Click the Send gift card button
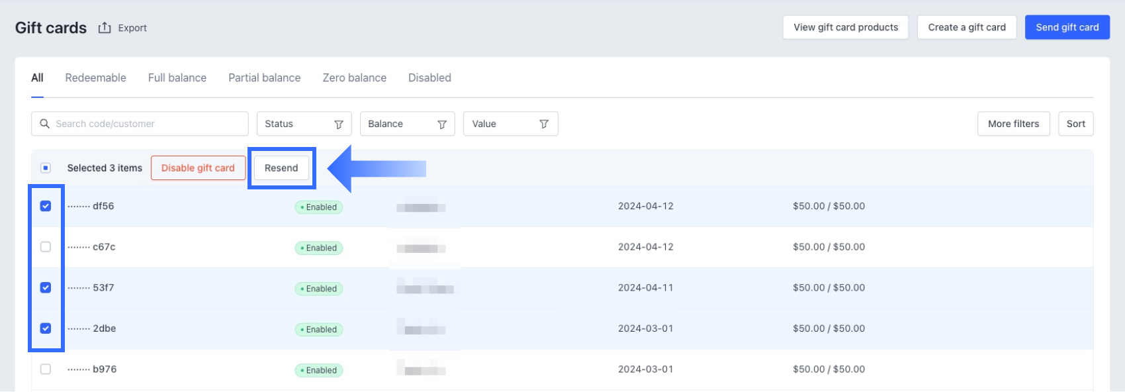Viewport: 1125px width, 392px height. 1067,27
